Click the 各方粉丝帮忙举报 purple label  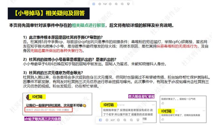pos(141,96)
